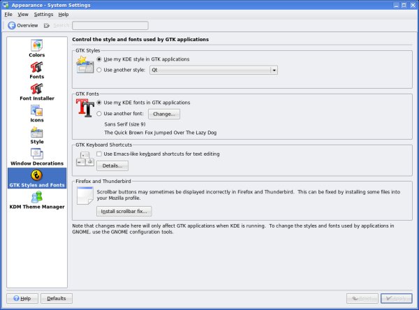
Task: Select the GTK Styles and Fonts module
Action: (37, 178)
